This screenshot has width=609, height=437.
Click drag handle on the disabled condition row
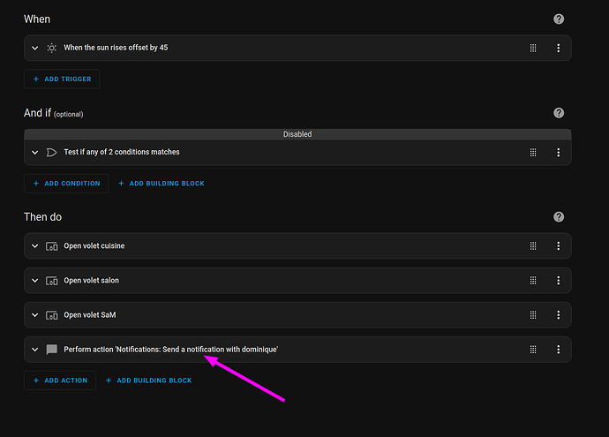[533, 153]
